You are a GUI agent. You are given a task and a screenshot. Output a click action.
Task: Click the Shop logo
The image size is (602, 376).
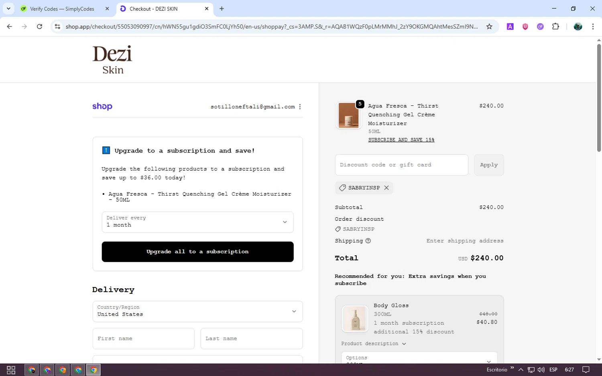click(102, 106)
